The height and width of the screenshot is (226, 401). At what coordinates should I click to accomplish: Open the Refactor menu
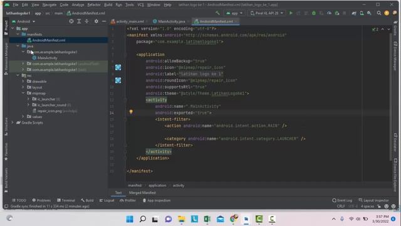[94, 4]
